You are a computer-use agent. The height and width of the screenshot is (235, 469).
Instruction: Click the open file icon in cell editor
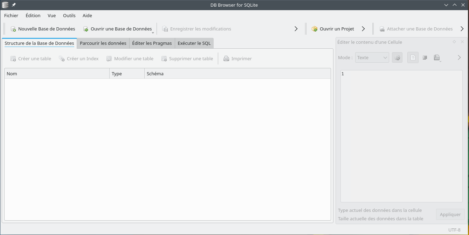437,57
